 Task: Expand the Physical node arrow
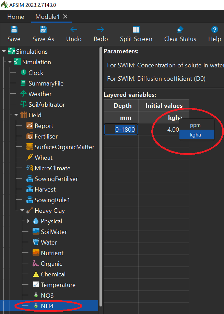[28, 221]
